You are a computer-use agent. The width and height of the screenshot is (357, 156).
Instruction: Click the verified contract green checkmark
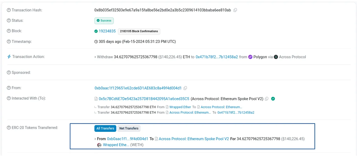coord(273,98)
